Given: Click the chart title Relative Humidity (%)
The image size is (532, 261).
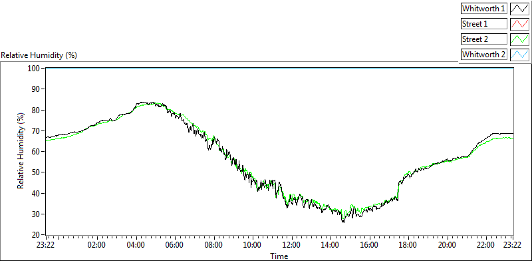Looking at the screenshot, I should pyautogui.click(x=39, y=55).
